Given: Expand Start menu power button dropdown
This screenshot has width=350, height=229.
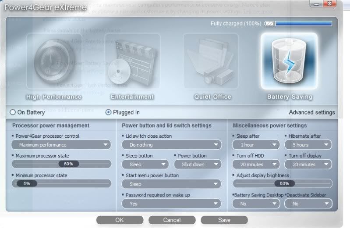Looking at the screenshot, I should click(x=172, y=184).
